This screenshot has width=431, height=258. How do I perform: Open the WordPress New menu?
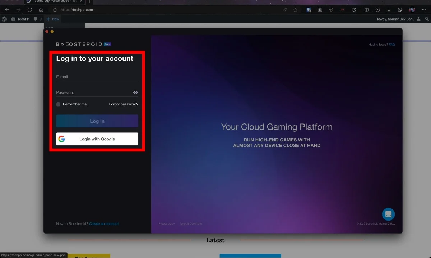pos(53,19)
